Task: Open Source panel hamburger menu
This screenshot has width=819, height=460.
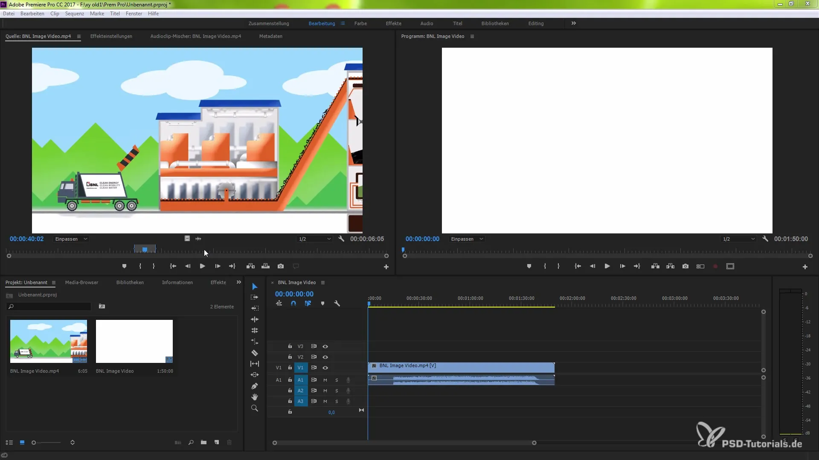Action: [x=79, y=37]
